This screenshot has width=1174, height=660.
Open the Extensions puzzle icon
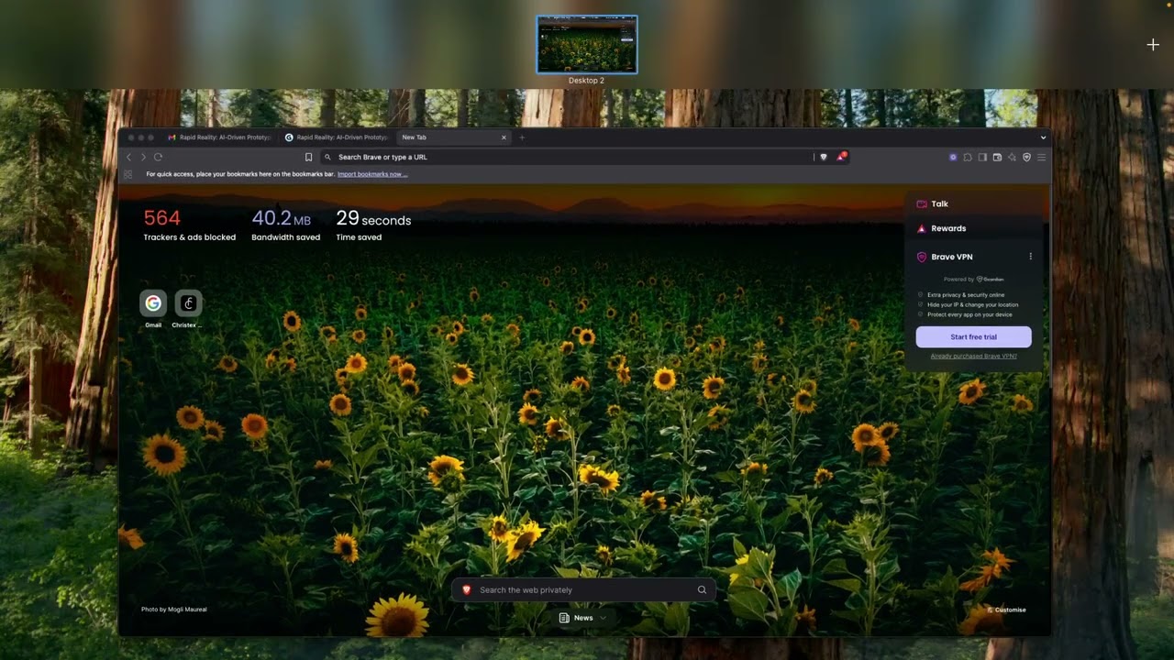click(x=968, y=157)
